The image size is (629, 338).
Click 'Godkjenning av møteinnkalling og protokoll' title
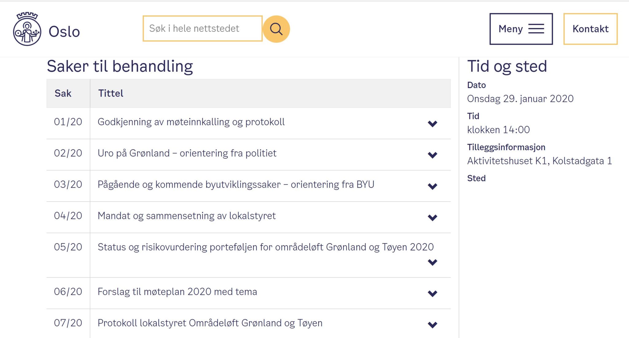(191, 122)
